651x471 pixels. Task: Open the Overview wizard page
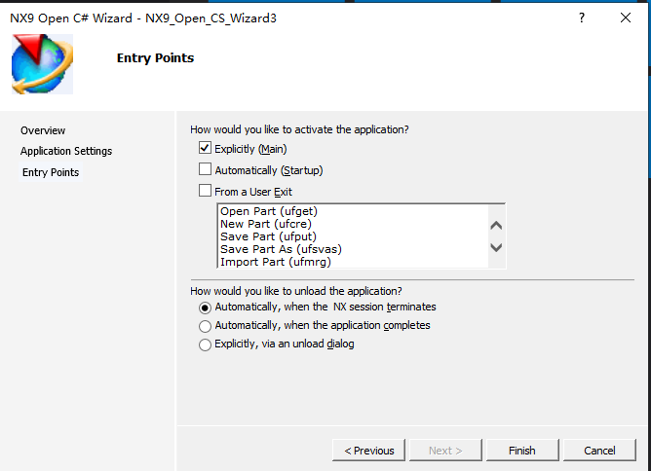(x=43, y=130)
